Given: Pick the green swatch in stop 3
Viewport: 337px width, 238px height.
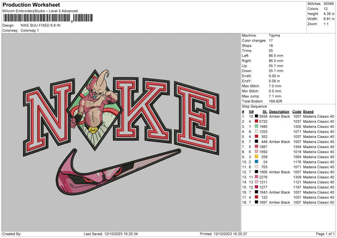Looking at the screenshot, I should click(x=257, y=126).
